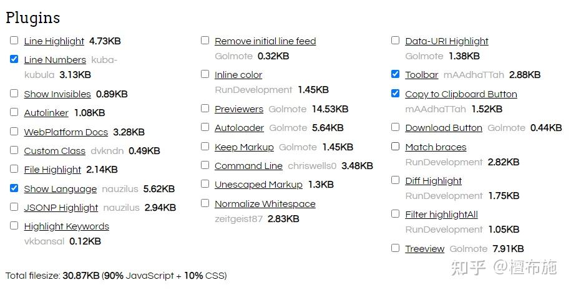Tick the Keep Markup checkbox
The height and width of the screenshot is (290, 571).
[205, 147]
